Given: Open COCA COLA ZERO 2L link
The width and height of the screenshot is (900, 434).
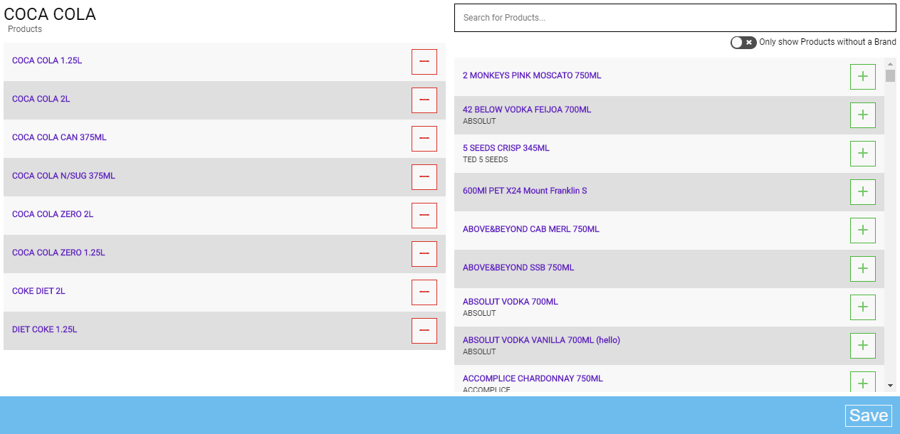Looking at the screenshot, I should point(53,214).
